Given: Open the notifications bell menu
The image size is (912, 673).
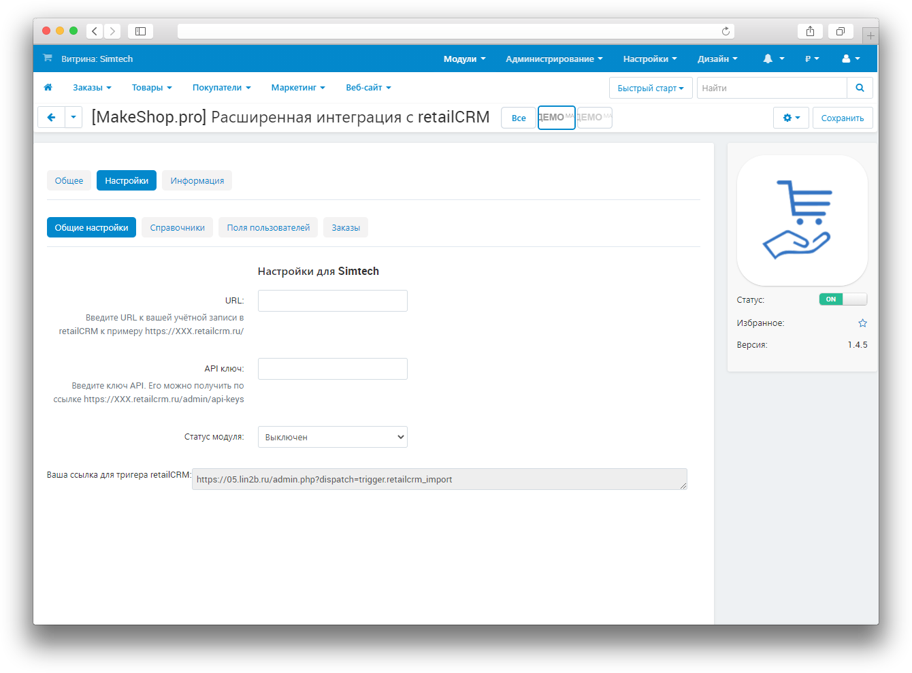Looking at the screenshot, I should click(773, 59).
